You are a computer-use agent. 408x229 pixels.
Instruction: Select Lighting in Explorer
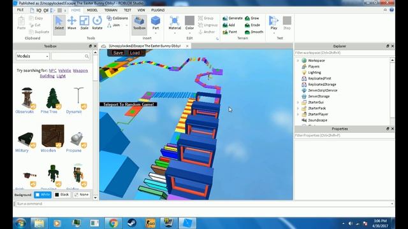click(314, 73)
